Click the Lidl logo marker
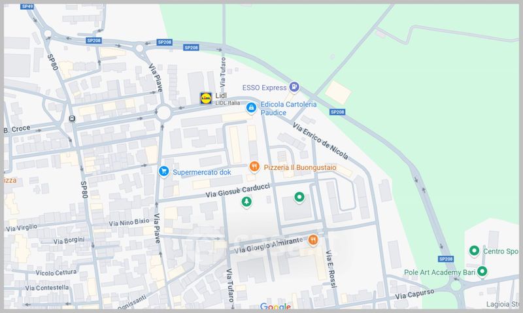This screenshot has height=313, width=523. (x=206, y=98)
